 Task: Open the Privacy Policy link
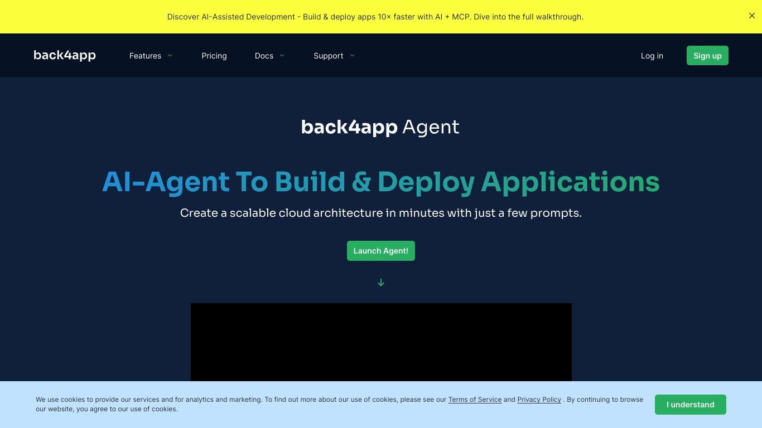pyautogui.click(x=539, y=400)
